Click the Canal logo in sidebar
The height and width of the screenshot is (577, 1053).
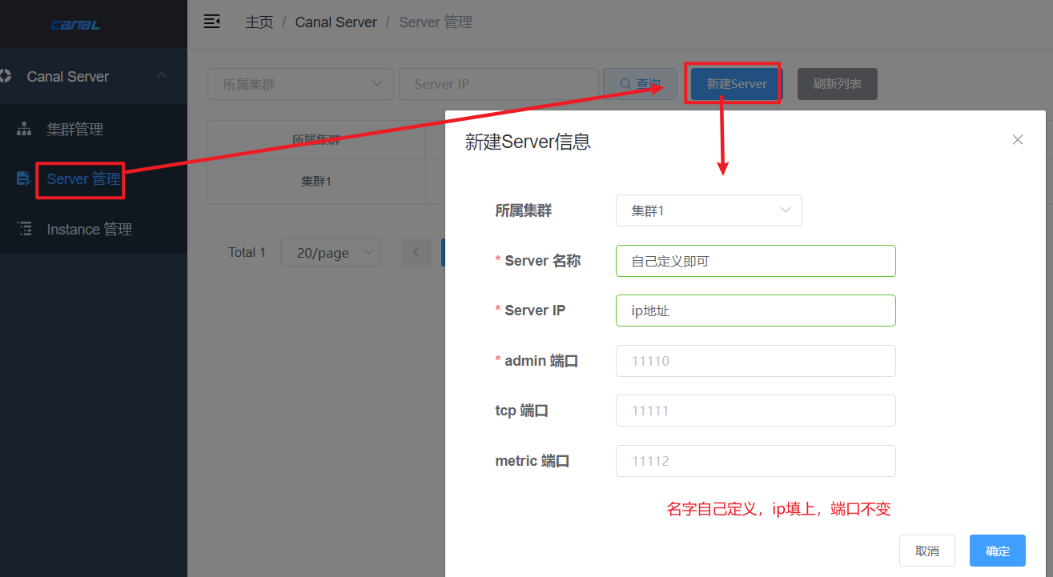pos(75,25)
